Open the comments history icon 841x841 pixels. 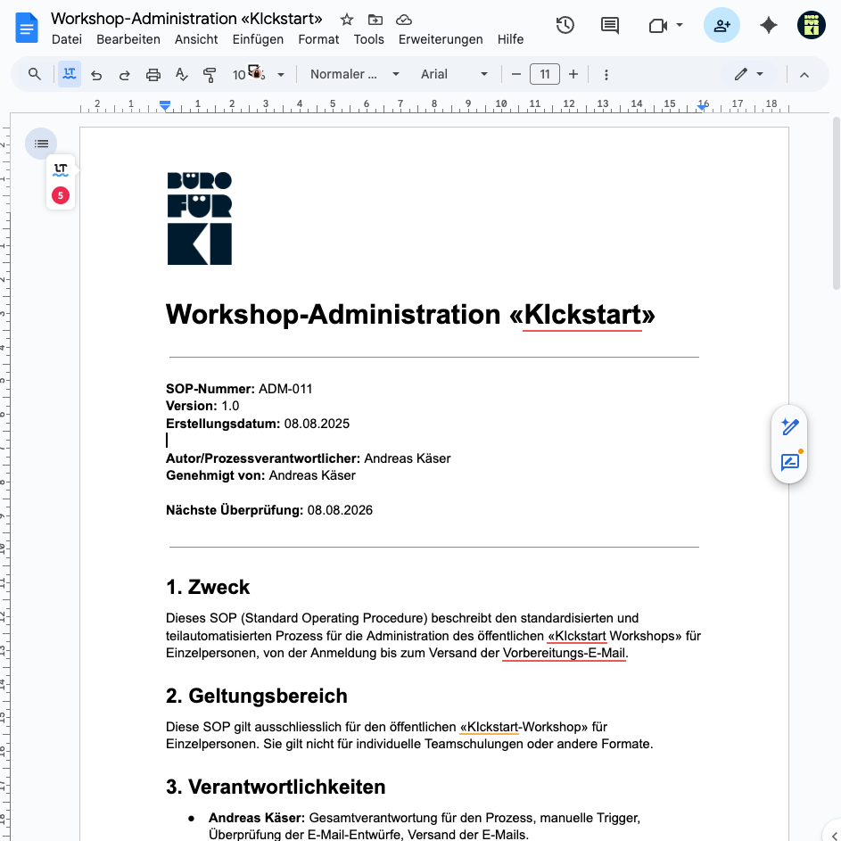[x=610, y=25]
